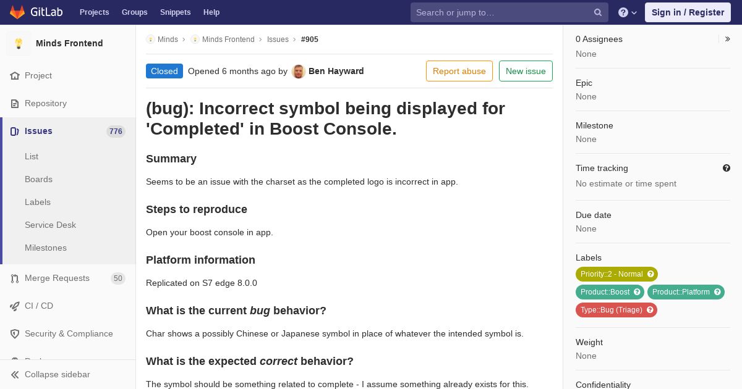Open the Minds breadcrumb link

pos(168,40)
